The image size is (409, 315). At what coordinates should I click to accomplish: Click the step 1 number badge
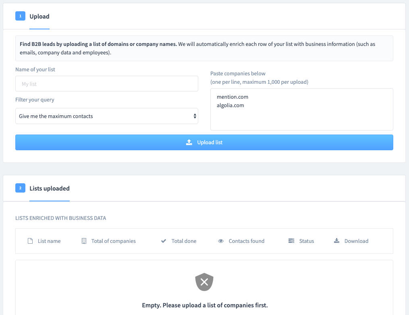[x=20, y=16]
